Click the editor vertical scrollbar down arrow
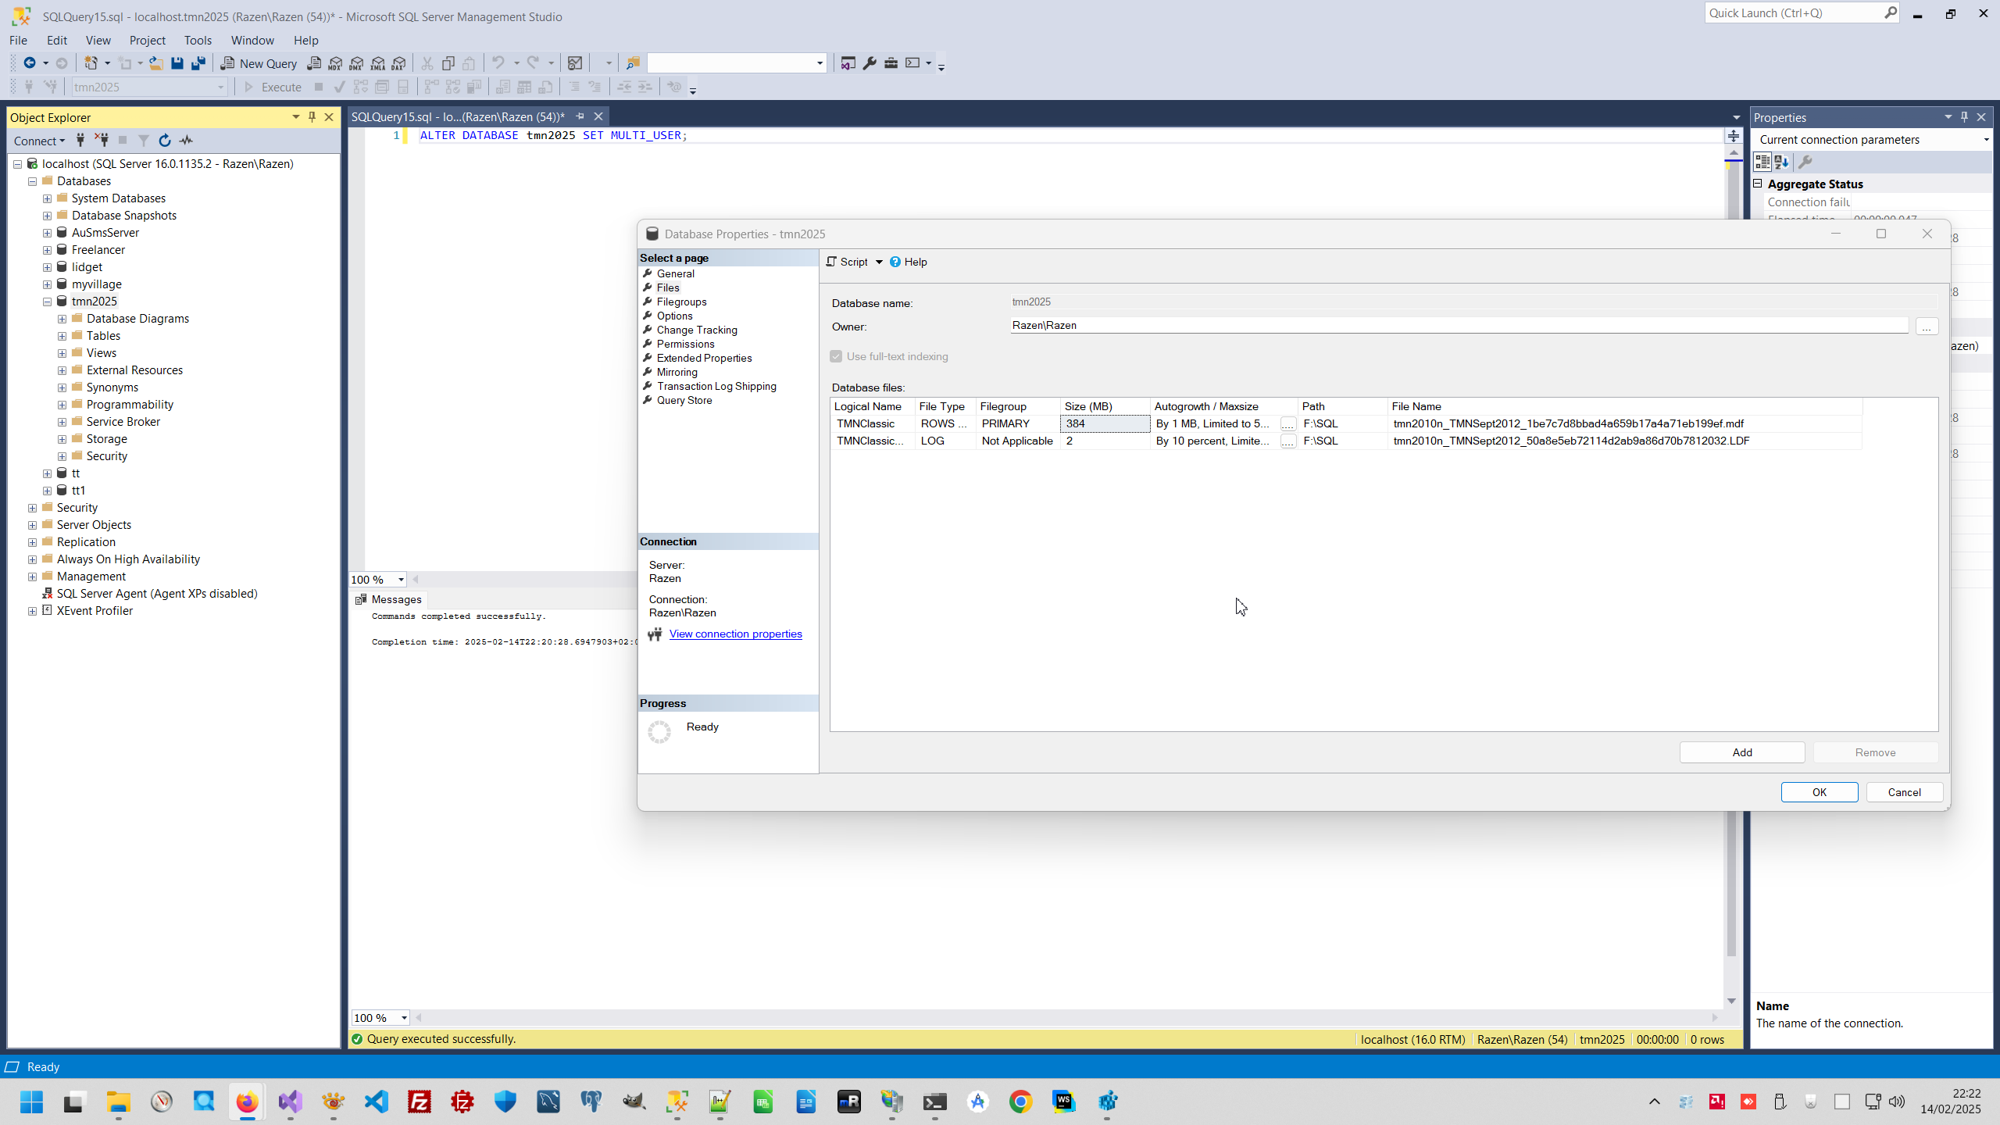Image resolution: width=2000 pixels, height=1125 pixels. (x=1731, y=1001)
